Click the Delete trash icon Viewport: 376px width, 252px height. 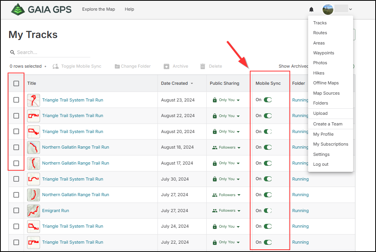coord(203,67)
